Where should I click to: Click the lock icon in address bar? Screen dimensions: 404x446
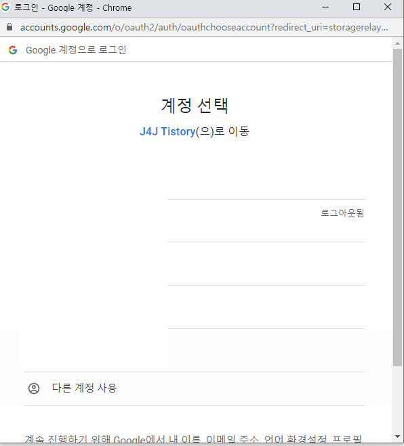[9, 27]
